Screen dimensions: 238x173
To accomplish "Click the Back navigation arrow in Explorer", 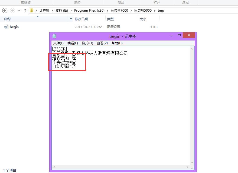I will point(5,11).
